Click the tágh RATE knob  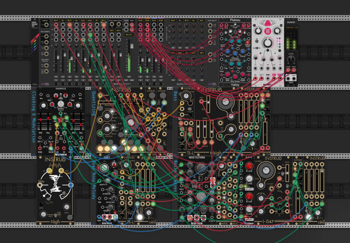tap(43, 214)
